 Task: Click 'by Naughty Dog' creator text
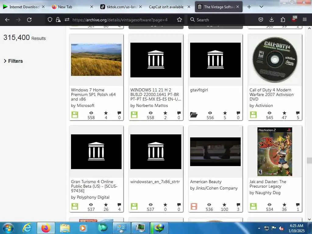click(x=265, y=193)
